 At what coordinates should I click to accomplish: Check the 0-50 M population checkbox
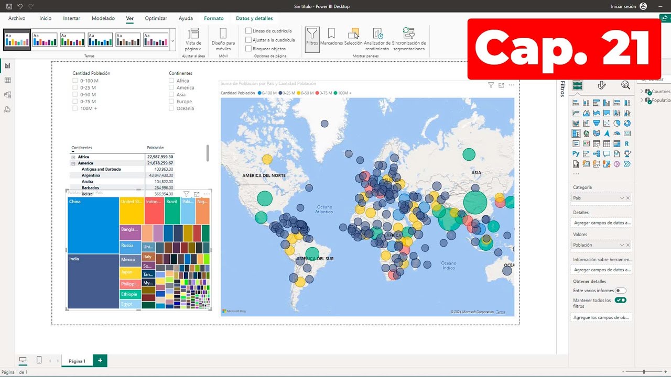pos(75,95)
